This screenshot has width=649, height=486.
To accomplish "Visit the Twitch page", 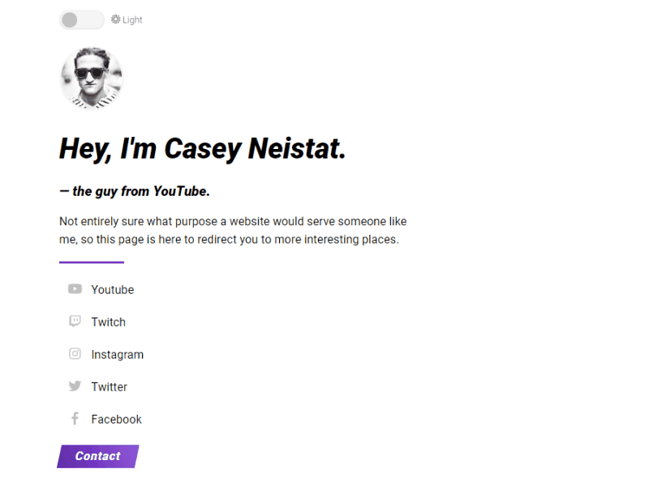I will coord(110,322).
